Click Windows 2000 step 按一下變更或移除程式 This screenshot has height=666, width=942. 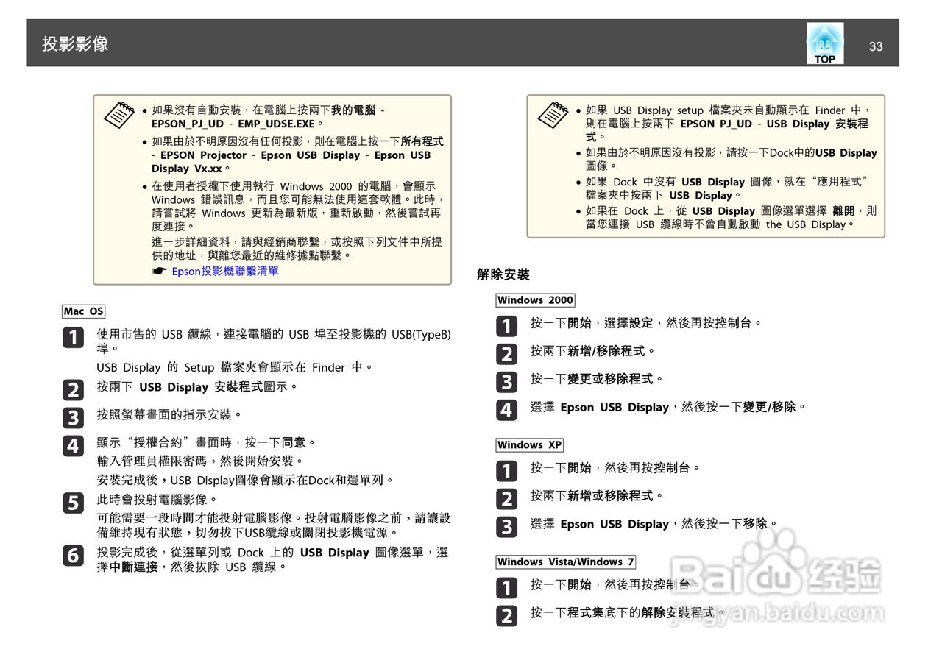598,379
